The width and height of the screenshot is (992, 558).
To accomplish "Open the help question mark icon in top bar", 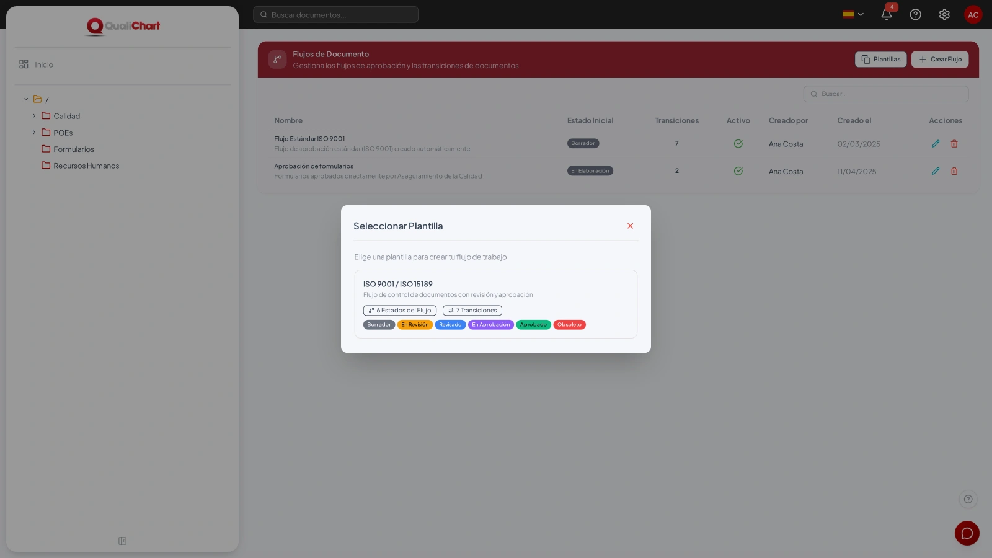I will point(915,14).
